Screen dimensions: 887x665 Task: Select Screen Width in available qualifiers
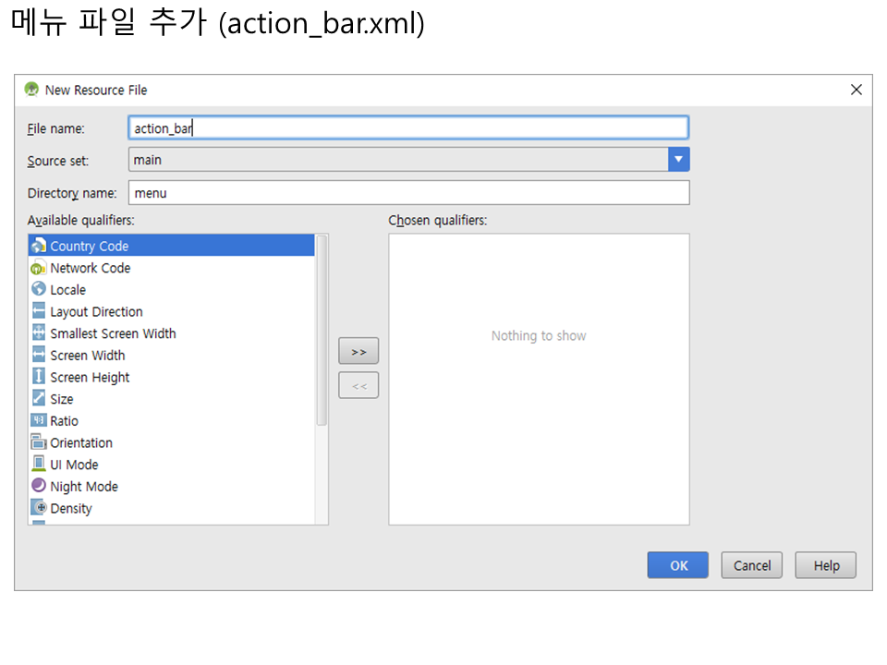pos(88,356)
